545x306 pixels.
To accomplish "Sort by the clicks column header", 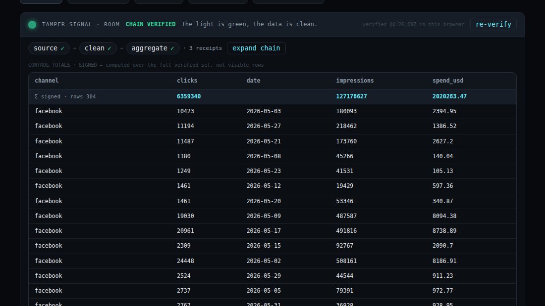I will pos(187,81).
